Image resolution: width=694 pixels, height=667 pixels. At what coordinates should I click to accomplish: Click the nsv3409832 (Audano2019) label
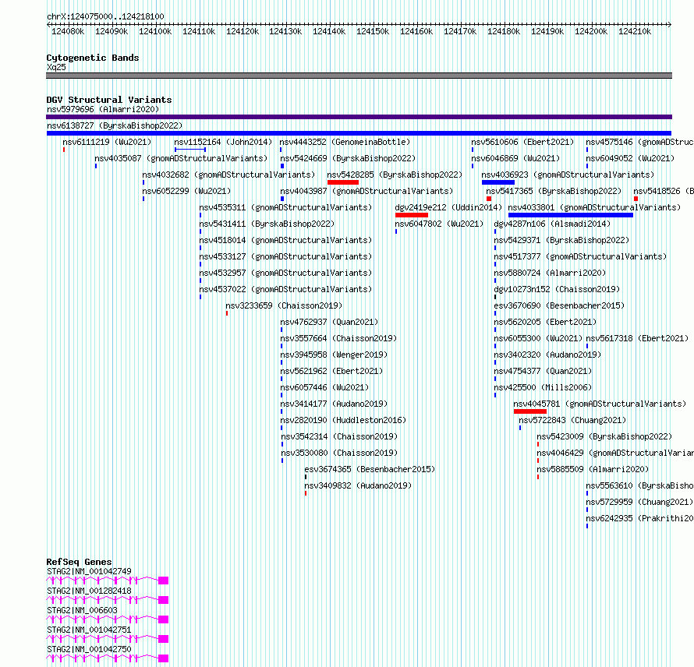pos(358,485)
